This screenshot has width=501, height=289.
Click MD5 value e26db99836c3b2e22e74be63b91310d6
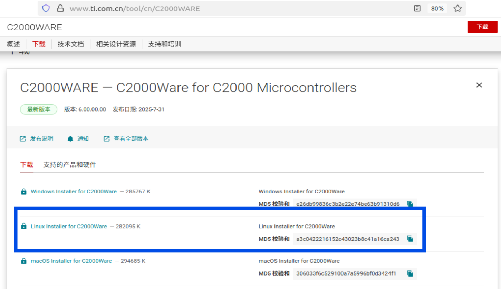click(x=348, y=204)
